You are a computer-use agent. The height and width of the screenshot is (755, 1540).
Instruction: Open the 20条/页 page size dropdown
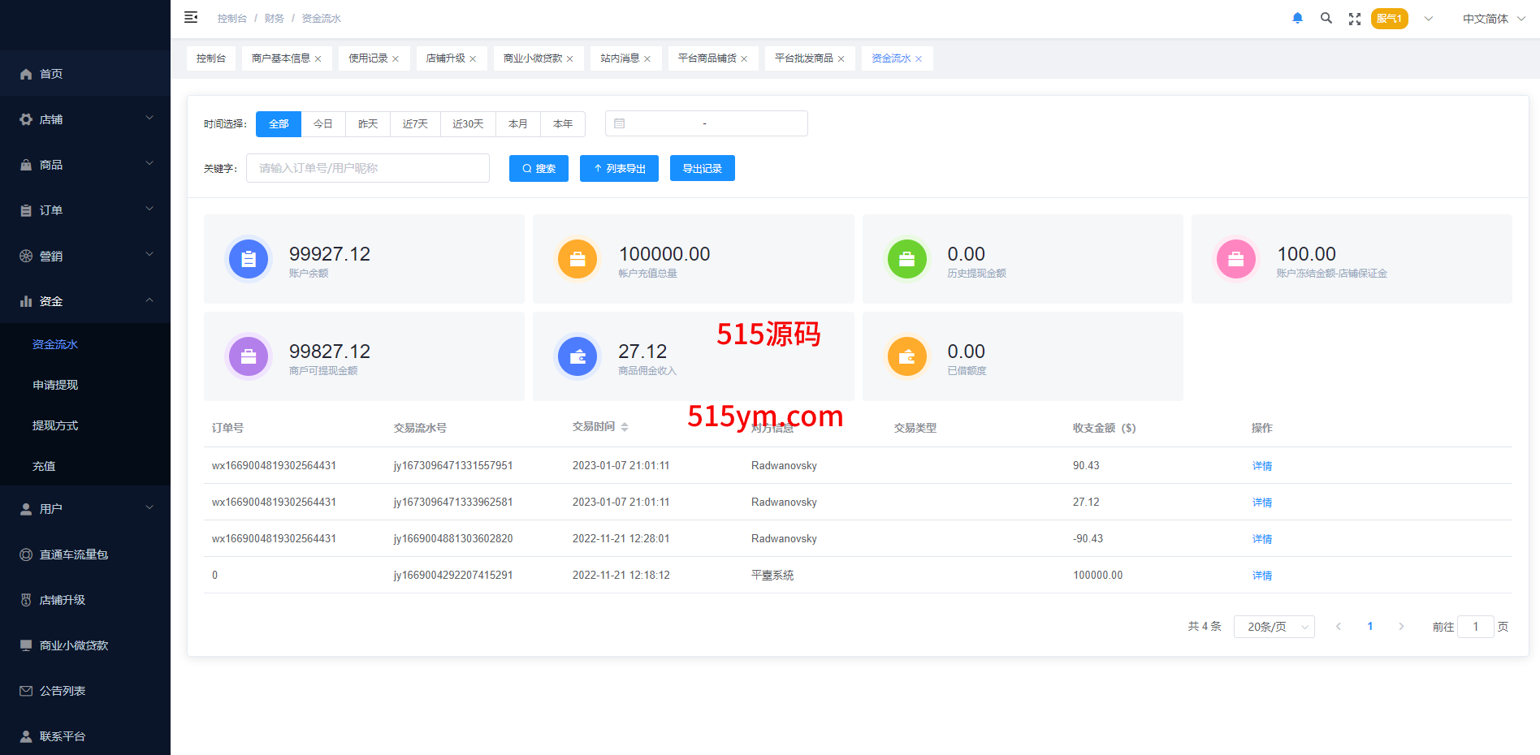click(x=1274, y=627)
